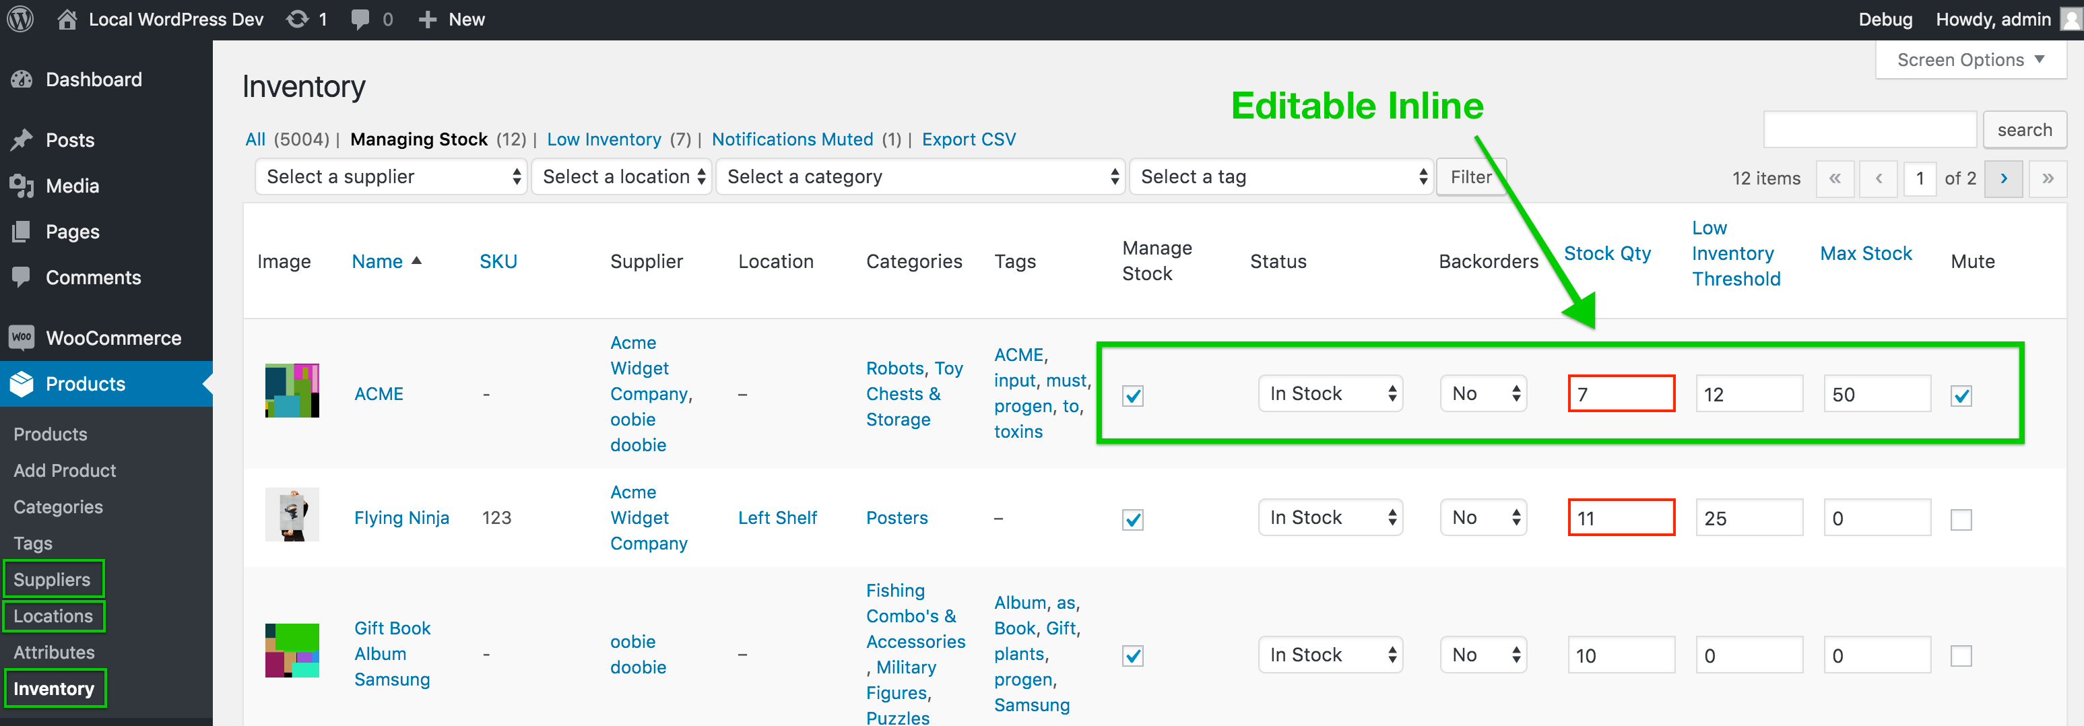Click the WordPress logo icon
This screenshot has width=2084, height=726.
[x=21, y=20]
